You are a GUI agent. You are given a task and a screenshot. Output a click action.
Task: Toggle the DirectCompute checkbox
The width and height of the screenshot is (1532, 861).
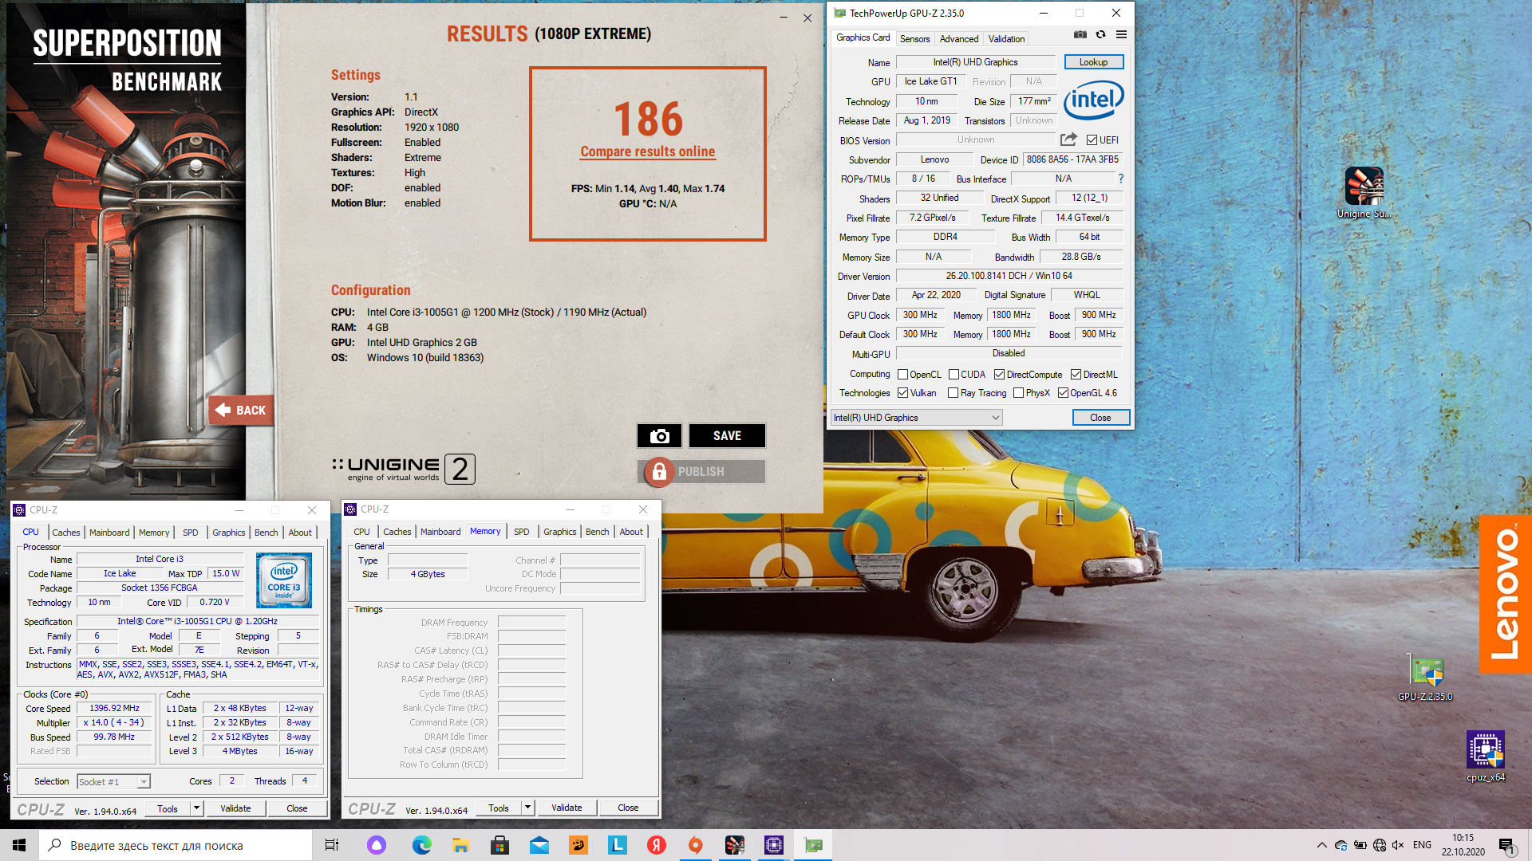coord(999,375)
